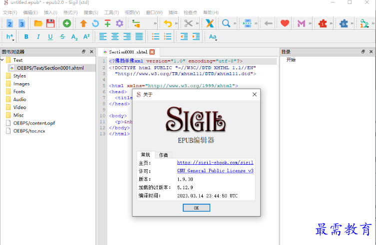Click the Subscript icon

click(74, 36)
